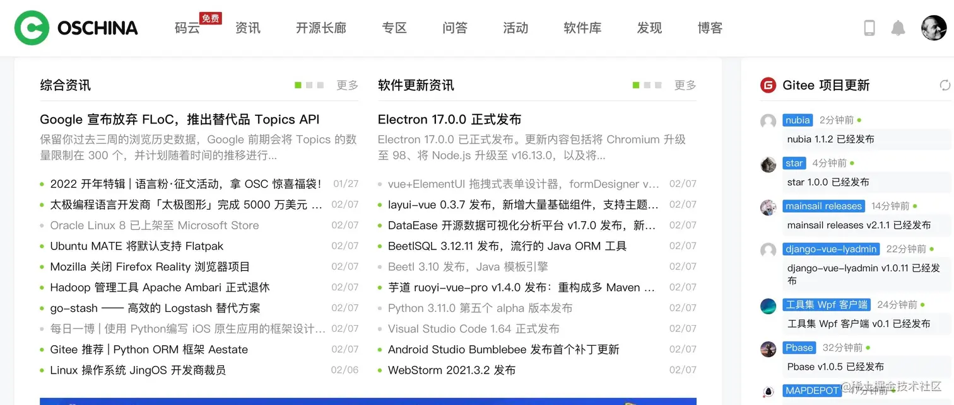
Task: Open the mobile phone icon in header
Action: click(869, 28)
